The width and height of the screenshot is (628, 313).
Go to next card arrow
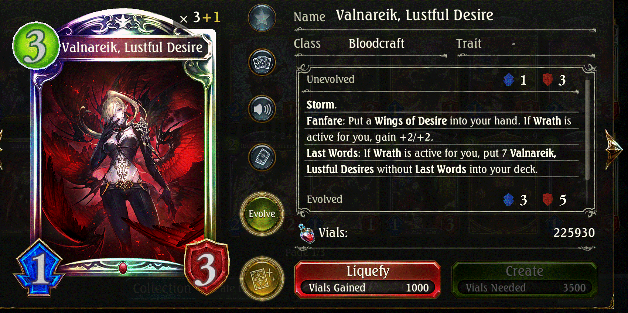(614, 149)
